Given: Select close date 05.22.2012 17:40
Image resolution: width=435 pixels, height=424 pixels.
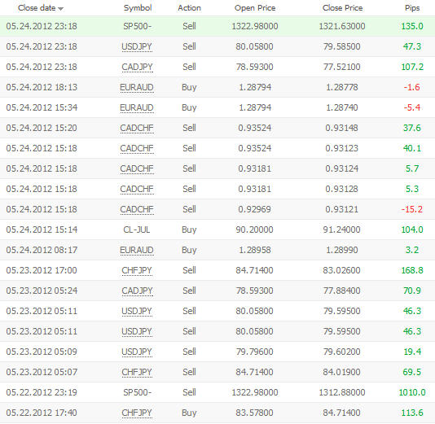Looking at the screenshot, I should tap(42, 413).
